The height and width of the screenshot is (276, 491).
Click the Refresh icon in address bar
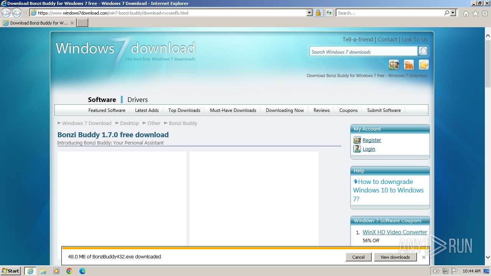329,13
